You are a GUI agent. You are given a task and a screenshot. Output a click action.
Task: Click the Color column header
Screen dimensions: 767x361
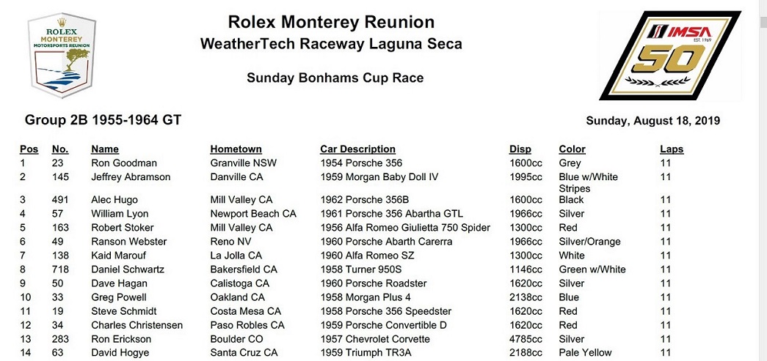pyautogui.click(x=572, y=149)
